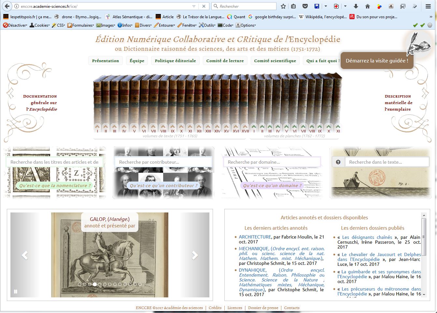
Task: Open the Comité scientifique menu item
Action: click(x=275, y=61)
